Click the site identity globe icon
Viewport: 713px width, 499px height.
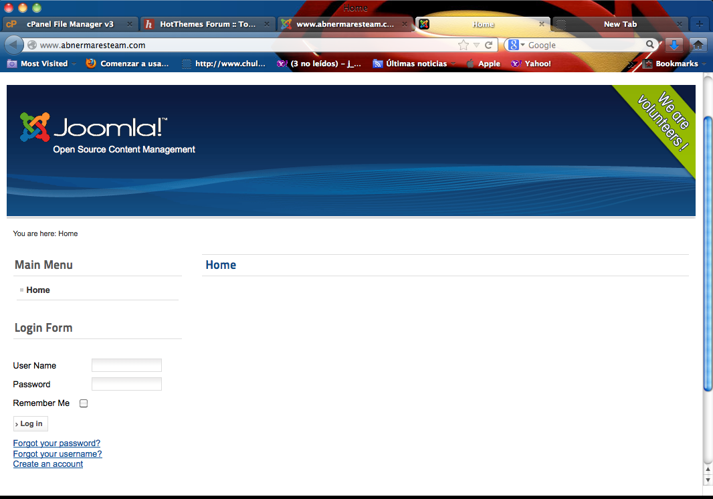32,45
